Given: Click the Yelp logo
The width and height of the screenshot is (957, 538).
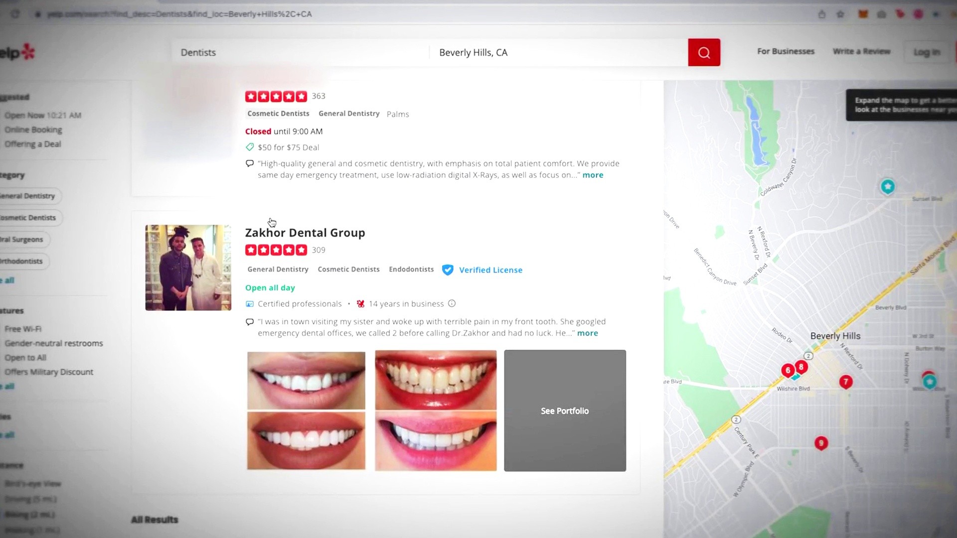Looking at the screenshot, I should [17, 52].
